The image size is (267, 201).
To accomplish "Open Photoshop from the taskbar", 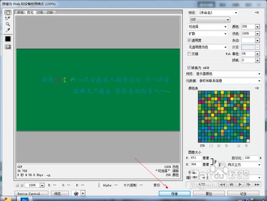I will (x=25, y=199).
